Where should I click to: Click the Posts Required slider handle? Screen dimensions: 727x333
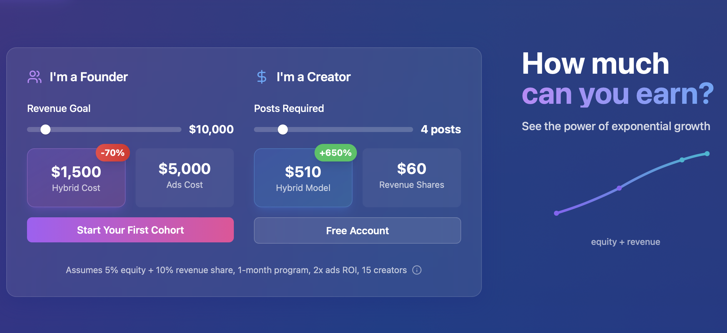tap(283, 129)
